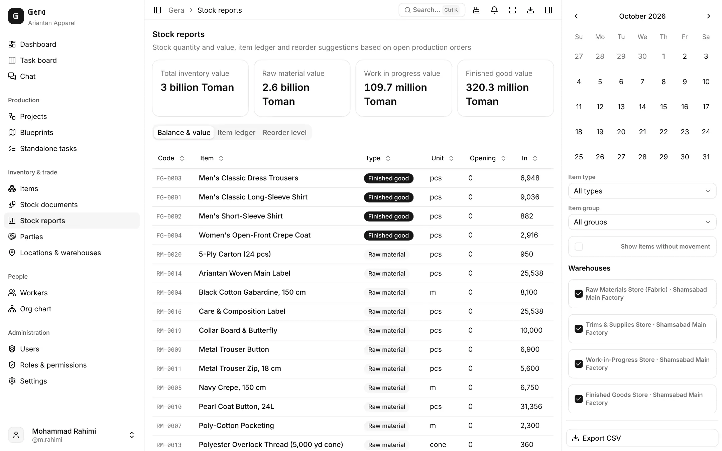Click Pearl Coat Button, 24L item
The width and height of the screenshot is (722, 451).
236,407
